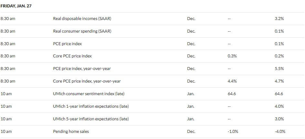Select the 3.2% previous value
The width and height of the screenshot is (305, 139).
(x=279, y=19)
